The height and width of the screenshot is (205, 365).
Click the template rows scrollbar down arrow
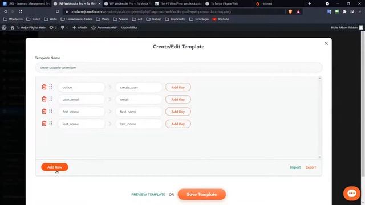319,157
